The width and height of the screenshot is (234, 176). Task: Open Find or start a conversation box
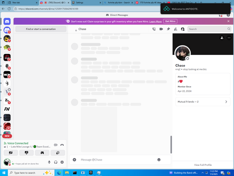(x=41, y=29)
